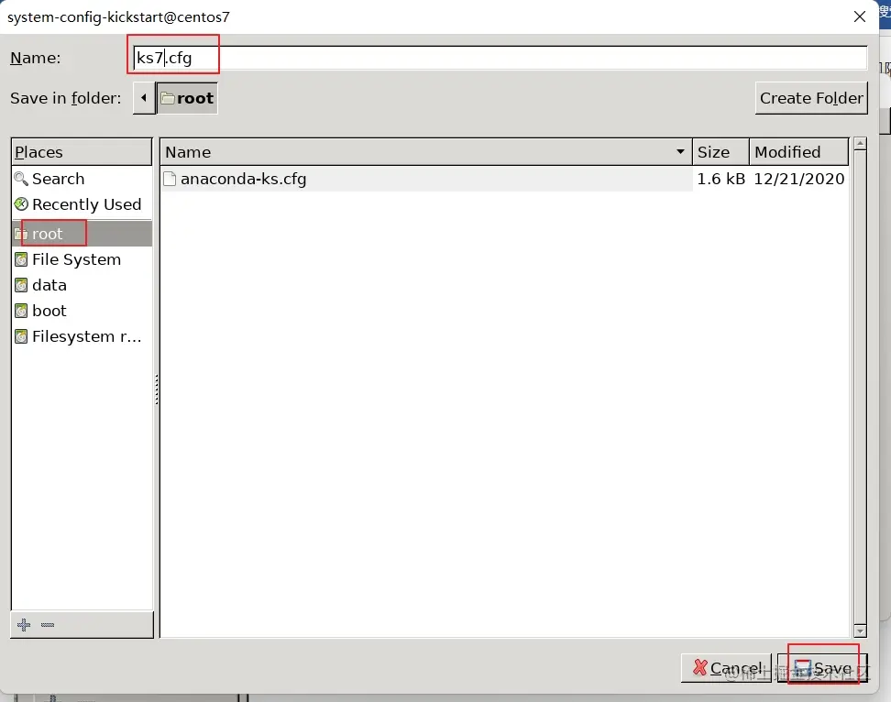Select File System in Places
The height and width of the screenshot is (702, 891).
pyautogui.click(x=82, y=259)
